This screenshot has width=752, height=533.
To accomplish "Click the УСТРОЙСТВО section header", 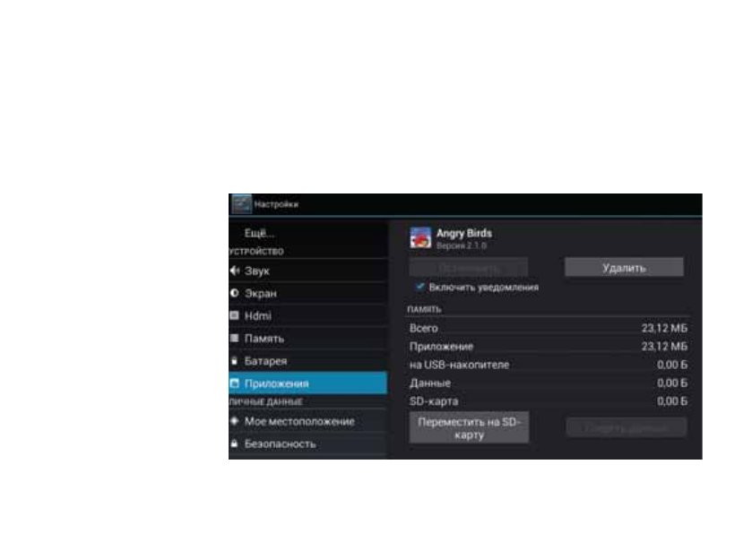I will point(256,251).
